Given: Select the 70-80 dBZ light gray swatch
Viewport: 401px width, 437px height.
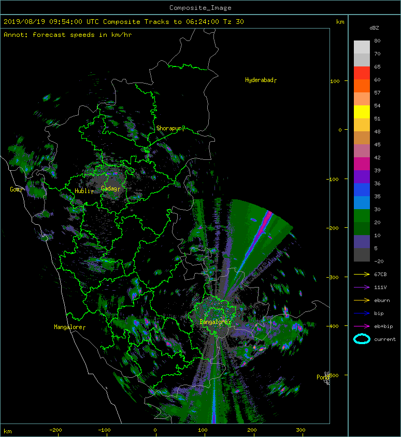Looking at the screenshot, I should [x=362, y=47].
